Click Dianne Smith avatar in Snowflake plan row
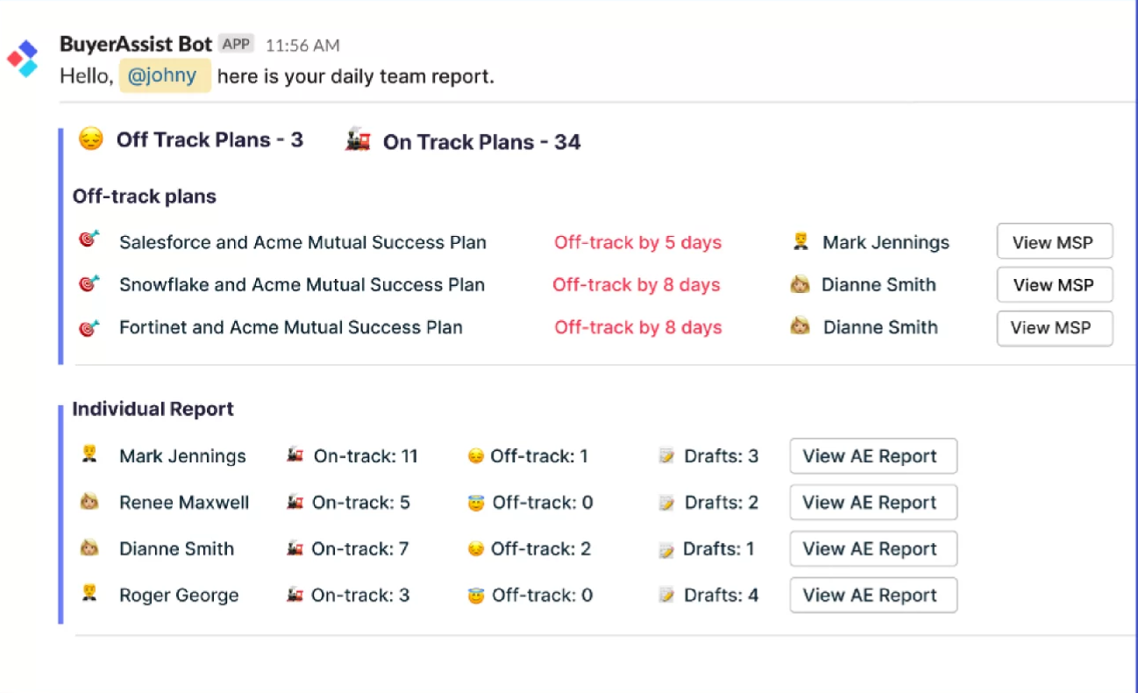The width and height of the screenshot is (1138, 693). [800, 283]
